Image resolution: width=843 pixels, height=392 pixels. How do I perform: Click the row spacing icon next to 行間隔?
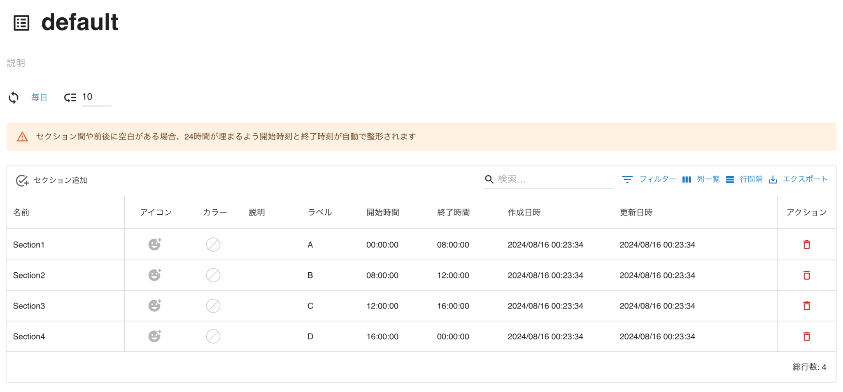click(x=730, y=179)
